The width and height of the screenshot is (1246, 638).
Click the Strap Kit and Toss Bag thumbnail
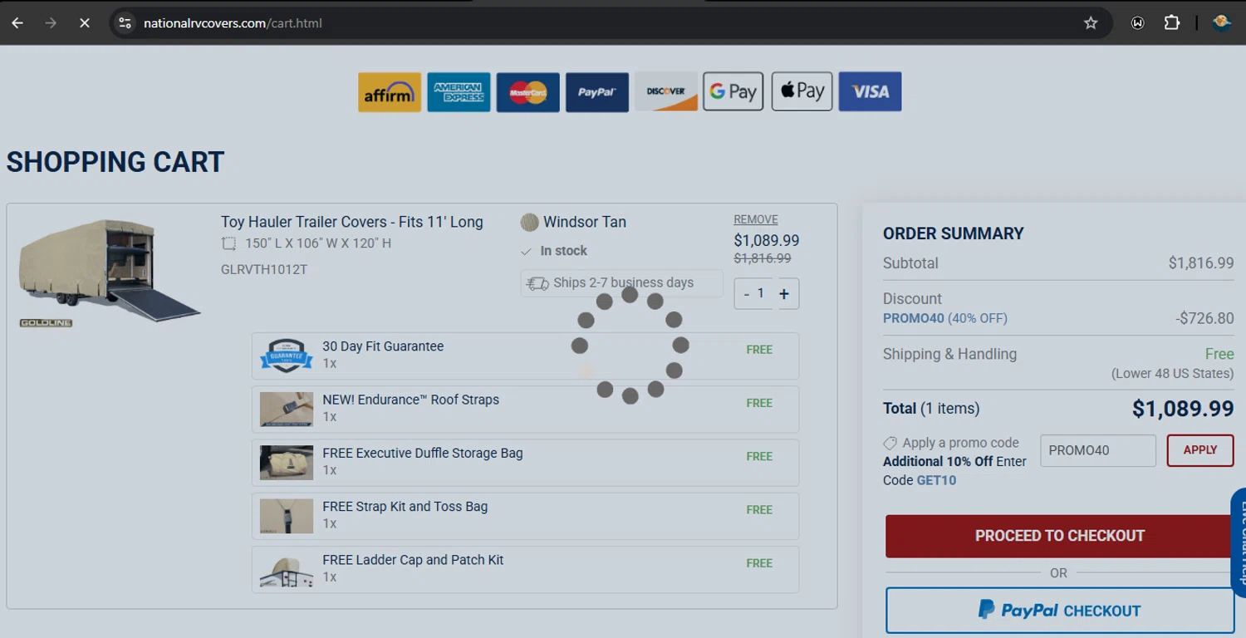pos(287,516)
